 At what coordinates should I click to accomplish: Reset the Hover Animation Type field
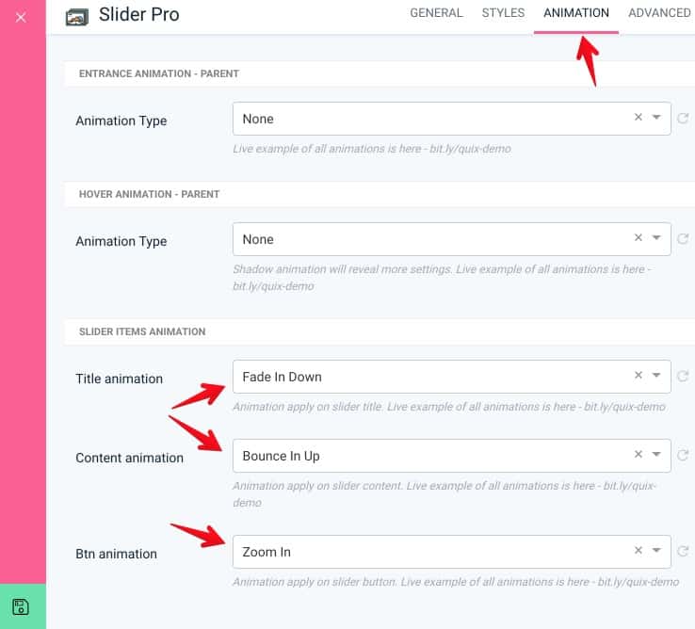683,238
